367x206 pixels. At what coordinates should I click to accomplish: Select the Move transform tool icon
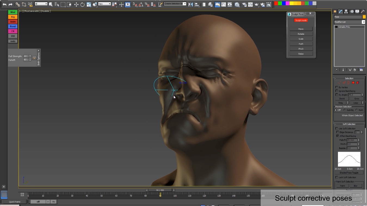[x=76, y=4]
